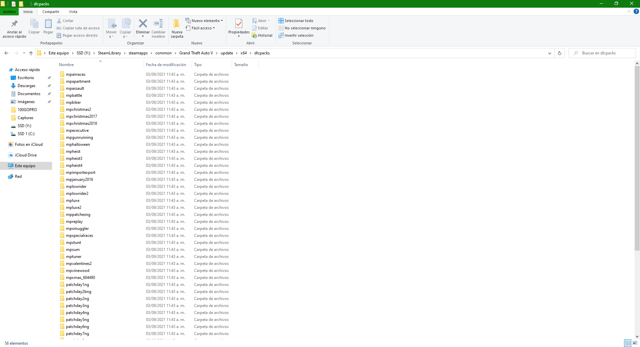640x347 pixels.
Task: Click Anclar al acceso rápido pin icon
Action: pos(14,24)
